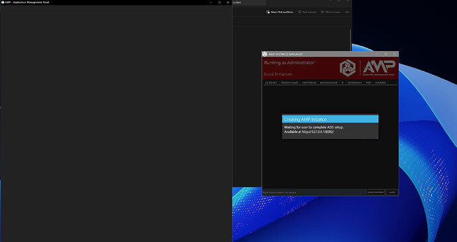Sort by IP column header
This screenshot has width=457, height=242.
(x=342, y=83)
